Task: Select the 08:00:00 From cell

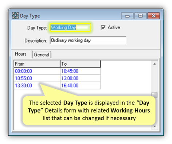Action: 37,71
